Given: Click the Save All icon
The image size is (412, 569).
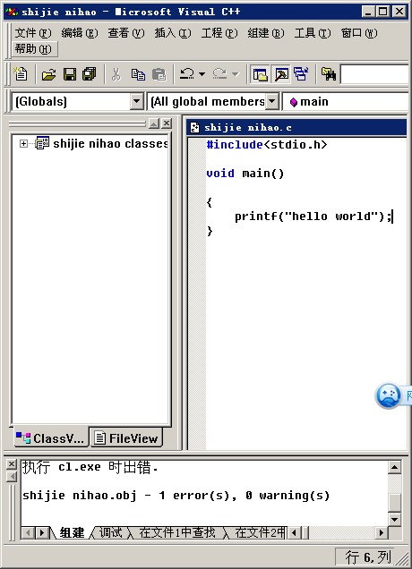Looking at the screenshot, I should (90, 74).
